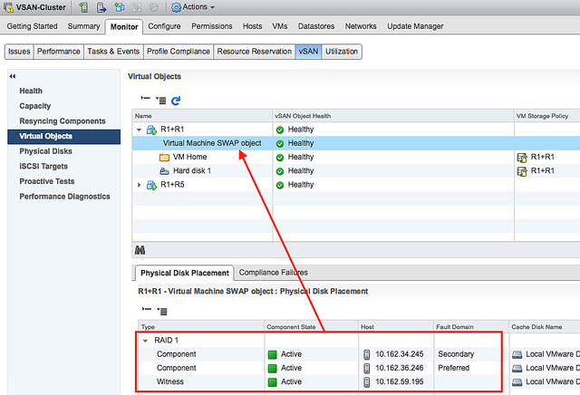The width and height of the screenshot is (580, 395).
Task: Go to Physical Disks in sidebar
Action: (46, 151)
